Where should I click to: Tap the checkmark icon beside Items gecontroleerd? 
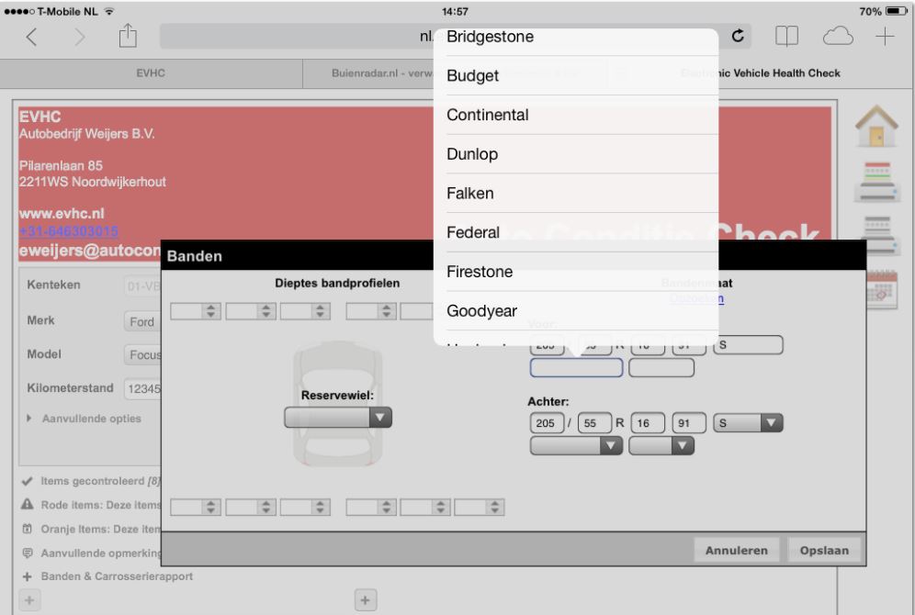click(27, 481)
